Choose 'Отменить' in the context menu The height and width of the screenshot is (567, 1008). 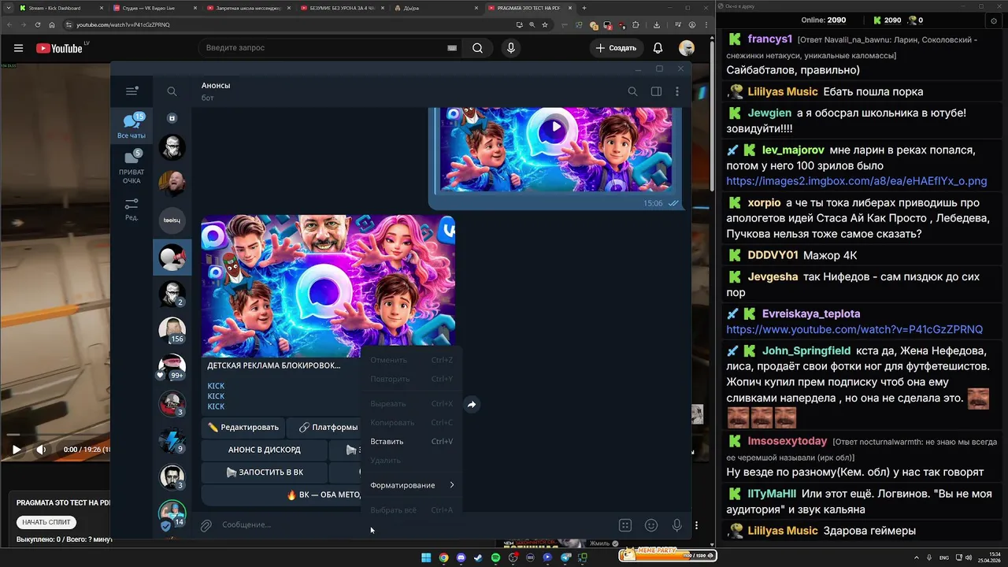tap(411, 360)
